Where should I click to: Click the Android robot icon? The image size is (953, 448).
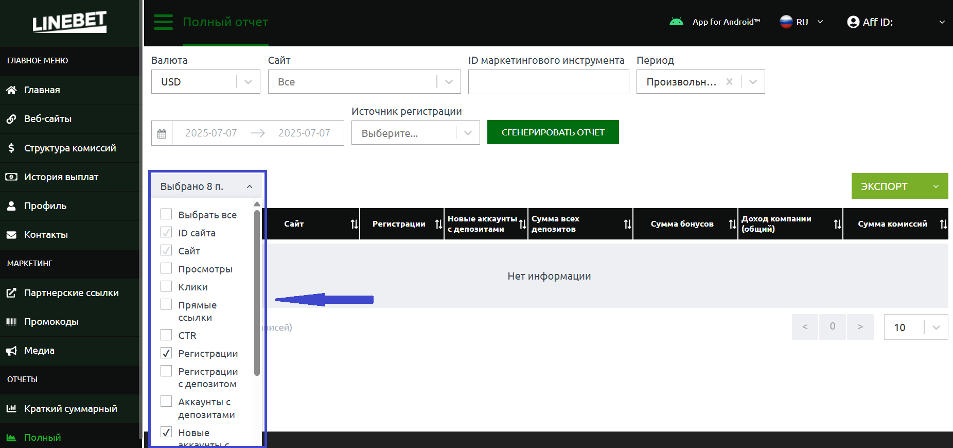[x=676, y=22]
